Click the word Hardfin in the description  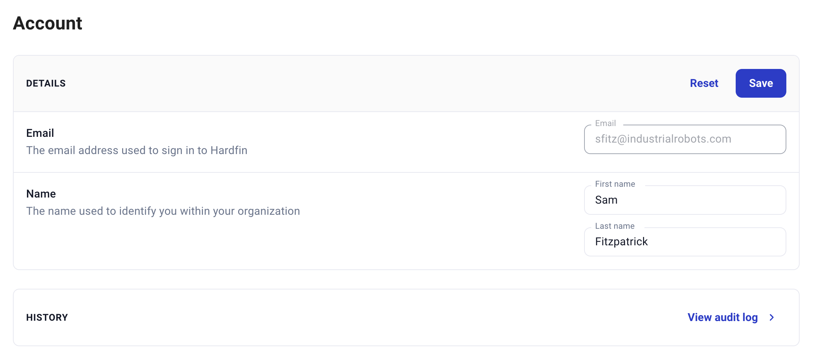tap(229, 150)
